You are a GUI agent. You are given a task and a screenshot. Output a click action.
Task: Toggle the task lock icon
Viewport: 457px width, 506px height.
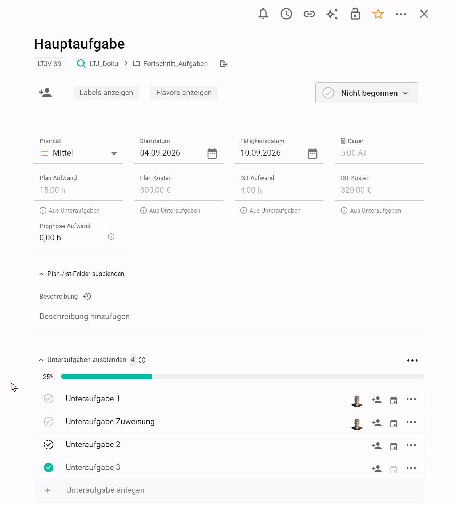pyautogui.click(x=355, y=14)
